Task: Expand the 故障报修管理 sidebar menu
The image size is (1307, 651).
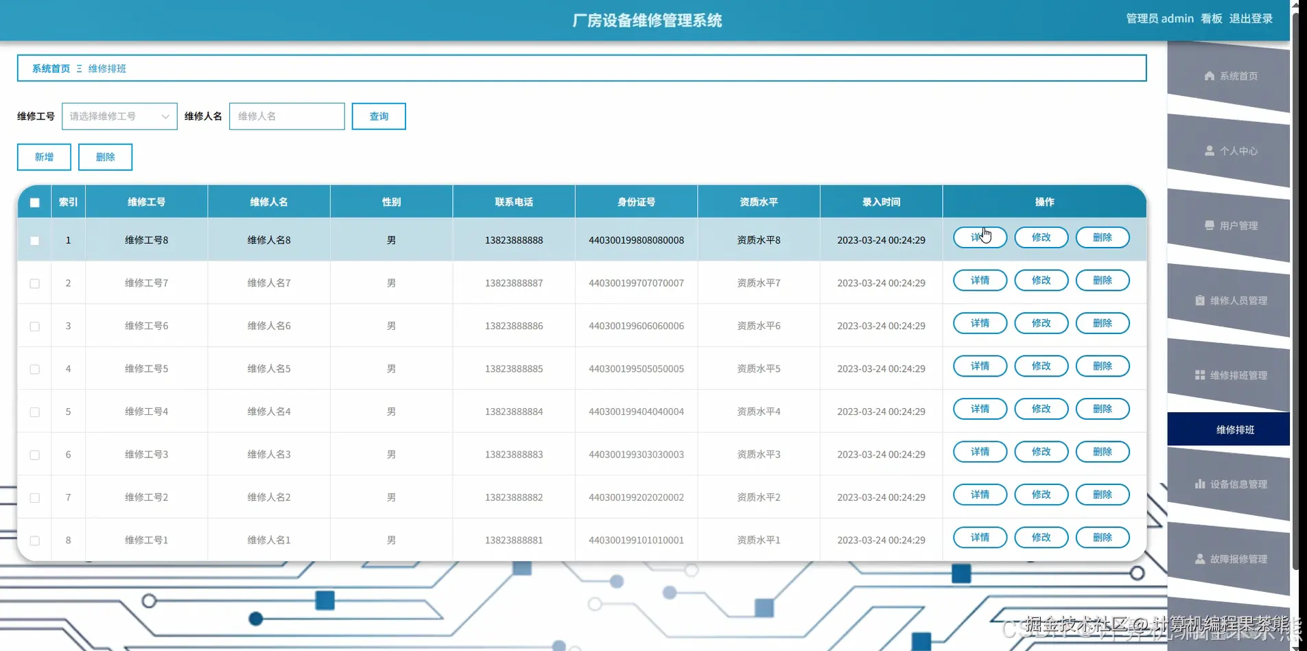Action: pos(1229,559)
